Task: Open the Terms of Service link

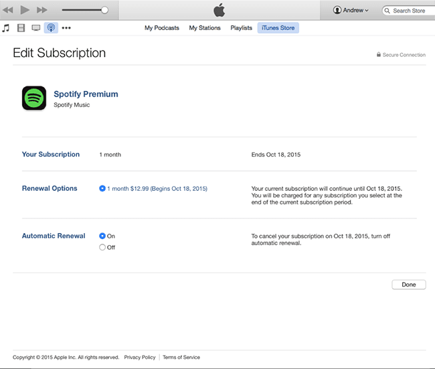Action: 181,358
